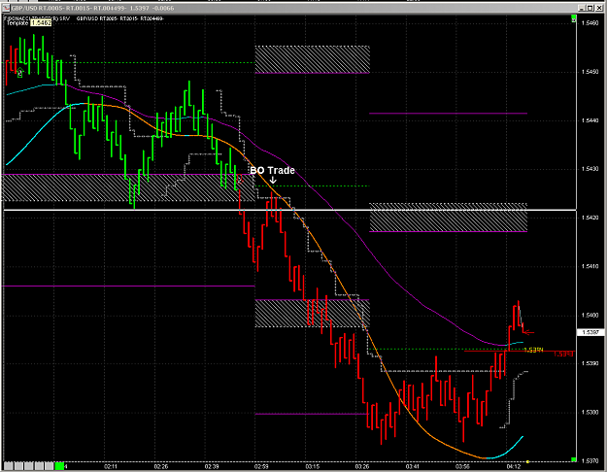The height and width of the screenshot is (472, 607).
Task: Maximize the GBP/USD chart window
Action: point(590,8)
